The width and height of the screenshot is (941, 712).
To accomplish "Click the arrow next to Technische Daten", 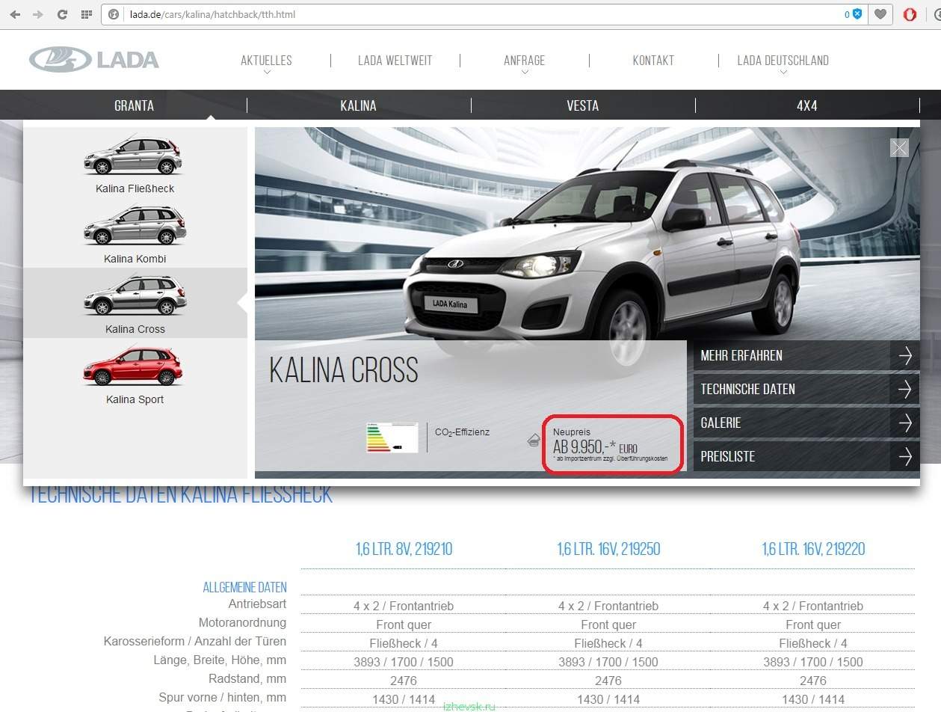I will click(x=905, y=389).
